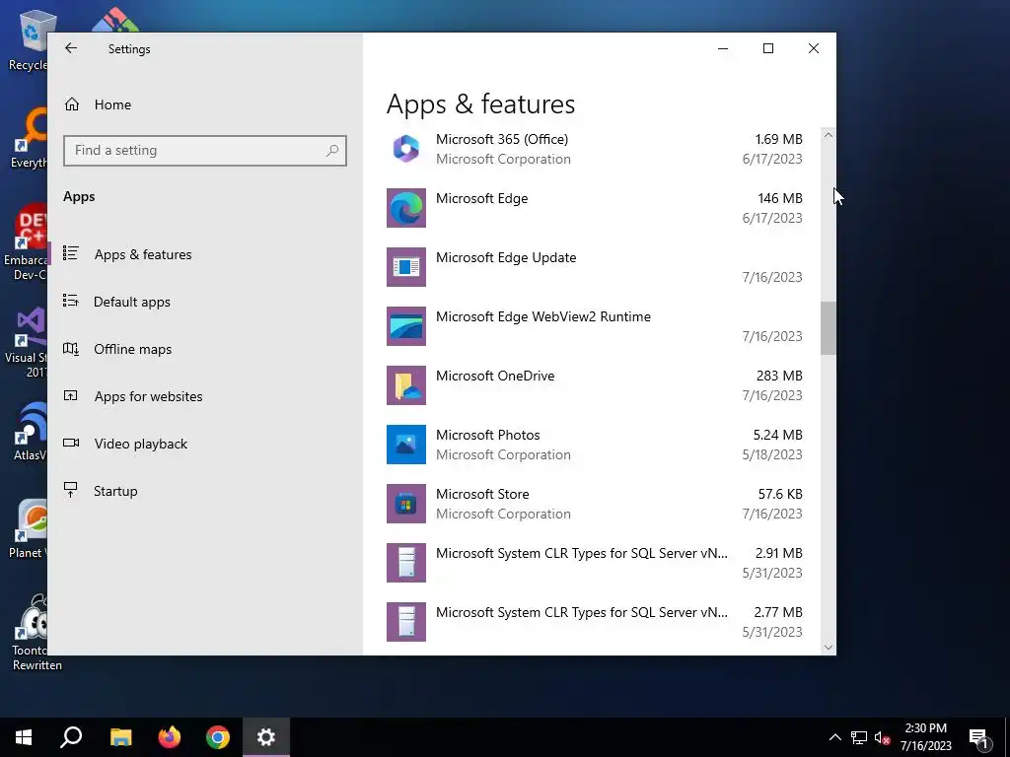1010x757 pixels.
Task: Click the Apps for websites icon
Action: coord(71,395)
